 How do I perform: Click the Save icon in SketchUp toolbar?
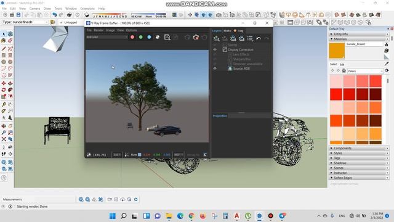point(18,15)
